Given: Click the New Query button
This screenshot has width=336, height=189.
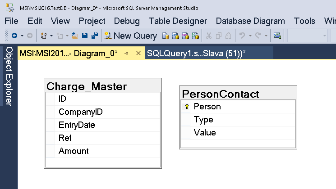Looking at the screenshot, I should [130, 36].
